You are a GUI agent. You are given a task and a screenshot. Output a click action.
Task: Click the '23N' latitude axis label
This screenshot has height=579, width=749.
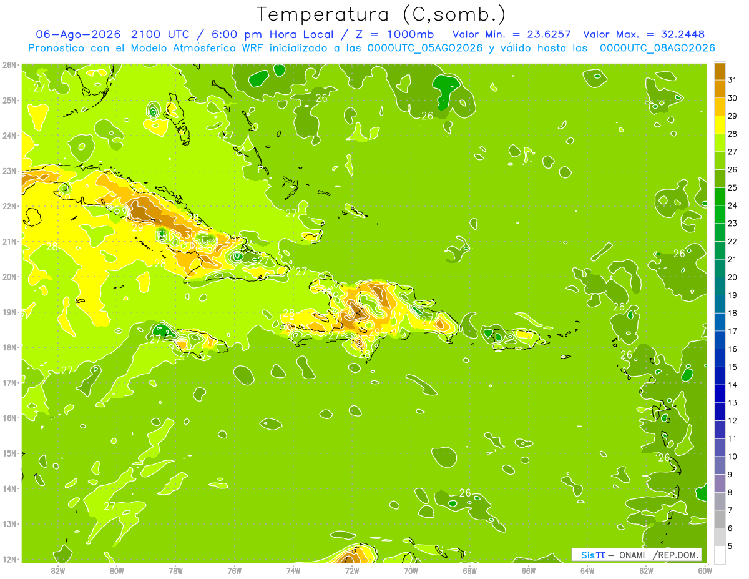point(10,171)
